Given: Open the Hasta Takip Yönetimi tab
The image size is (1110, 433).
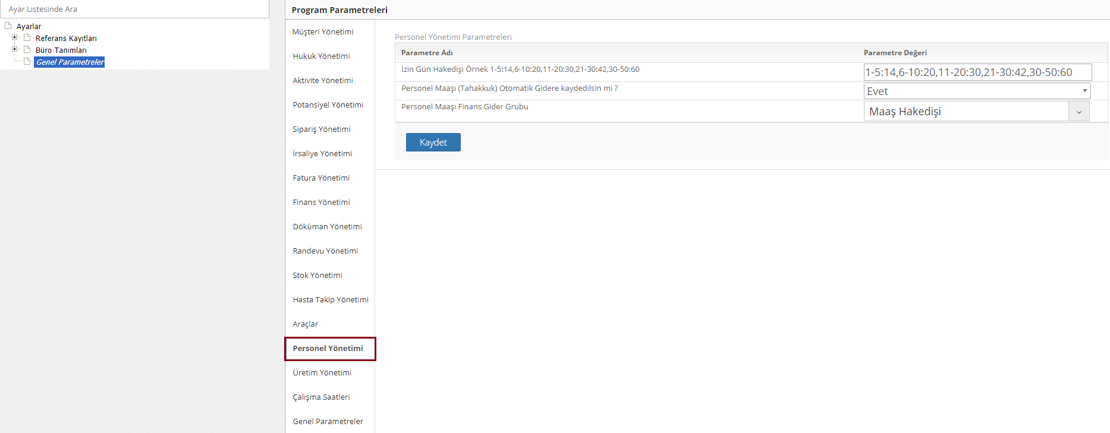Looking at the screenshot, I should pos(331,300).
